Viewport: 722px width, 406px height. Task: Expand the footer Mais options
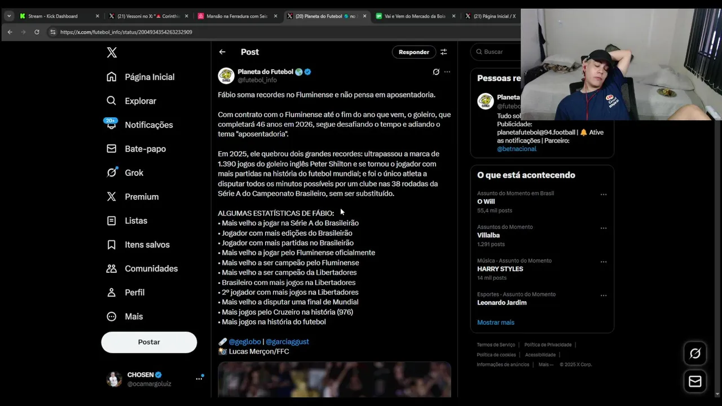[545, 365]
